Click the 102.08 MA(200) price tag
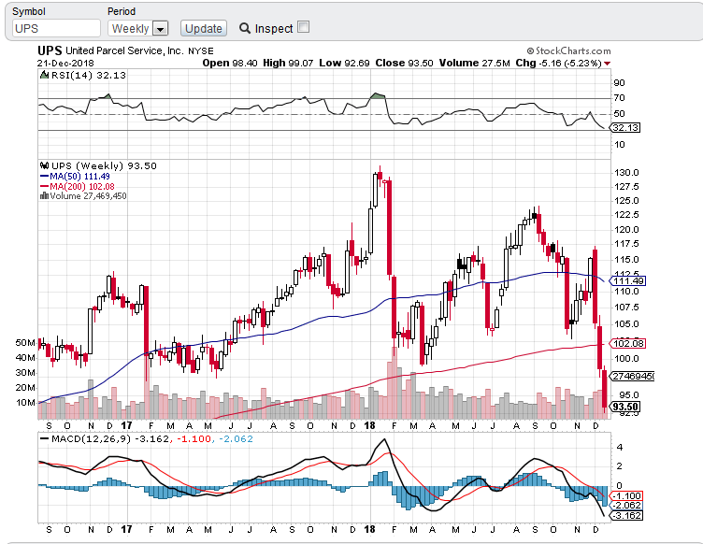Image resolution: width=703 pixels, height=544 pixels. pos(627,344)
